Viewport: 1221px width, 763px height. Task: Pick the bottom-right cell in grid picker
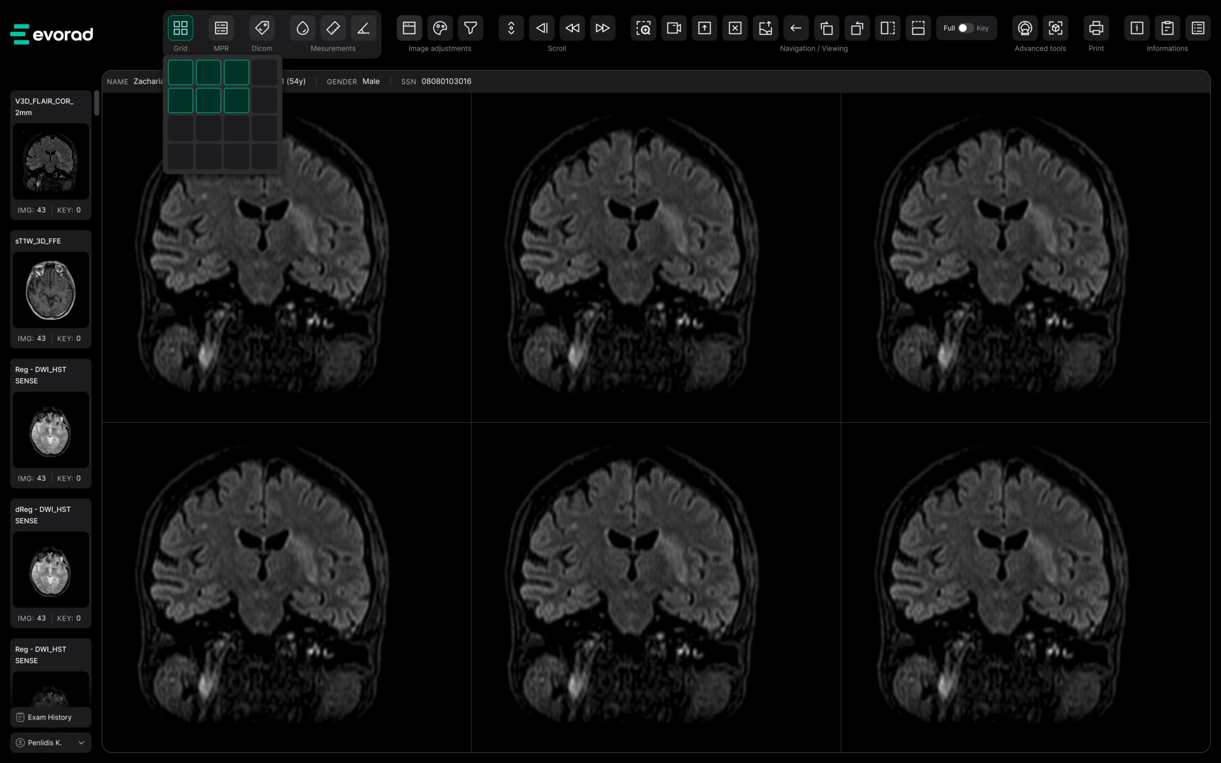(x=264, y=156)
